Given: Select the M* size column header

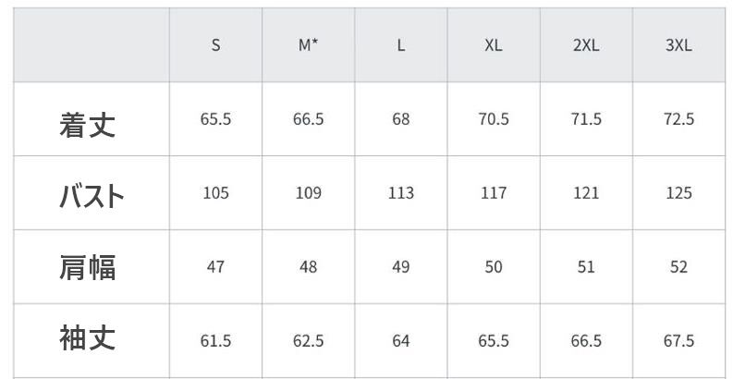Looking at the screenshot, I should (309, 45).
